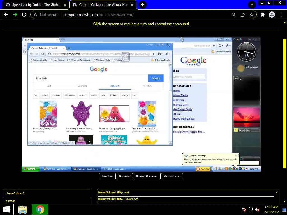The height and width of the screenshot is (215, 287).
Task: Click the share page icon in address bar
Action: coord(243,15)
